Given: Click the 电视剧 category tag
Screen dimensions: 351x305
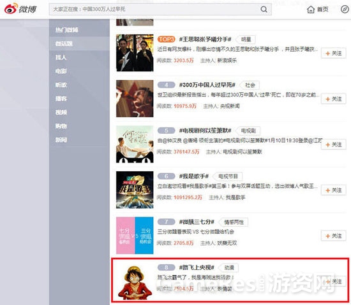Looking at the screenshot, I should [248, 131].
